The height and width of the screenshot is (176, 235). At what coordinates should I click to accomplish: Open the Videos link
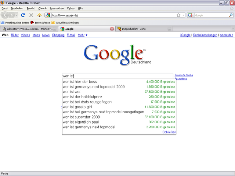(25, 35)
